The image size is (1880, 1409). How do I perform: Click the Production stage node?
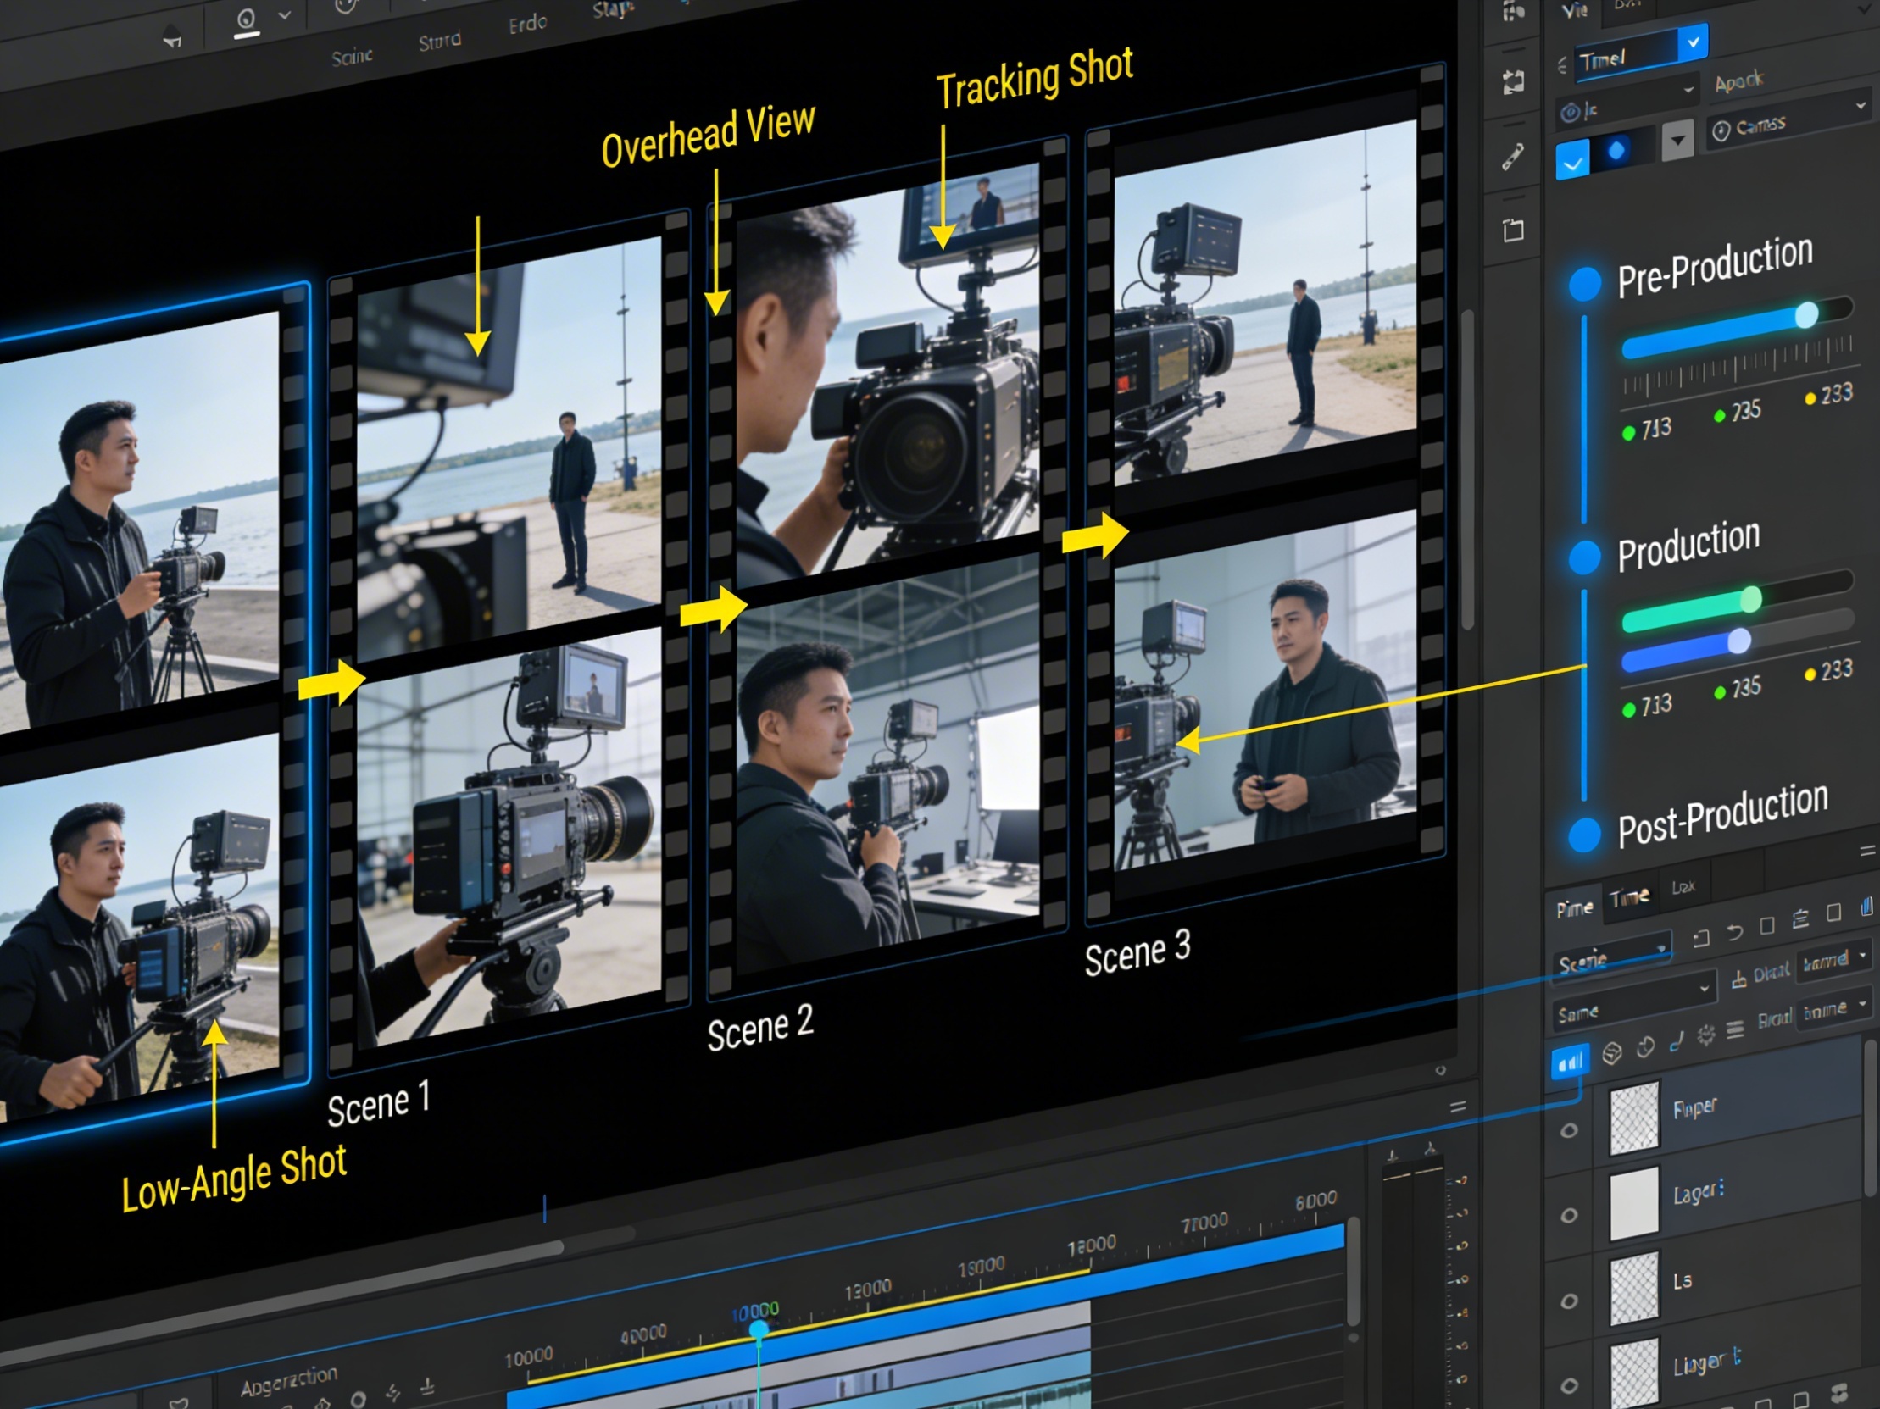[x=1584, y=557]
